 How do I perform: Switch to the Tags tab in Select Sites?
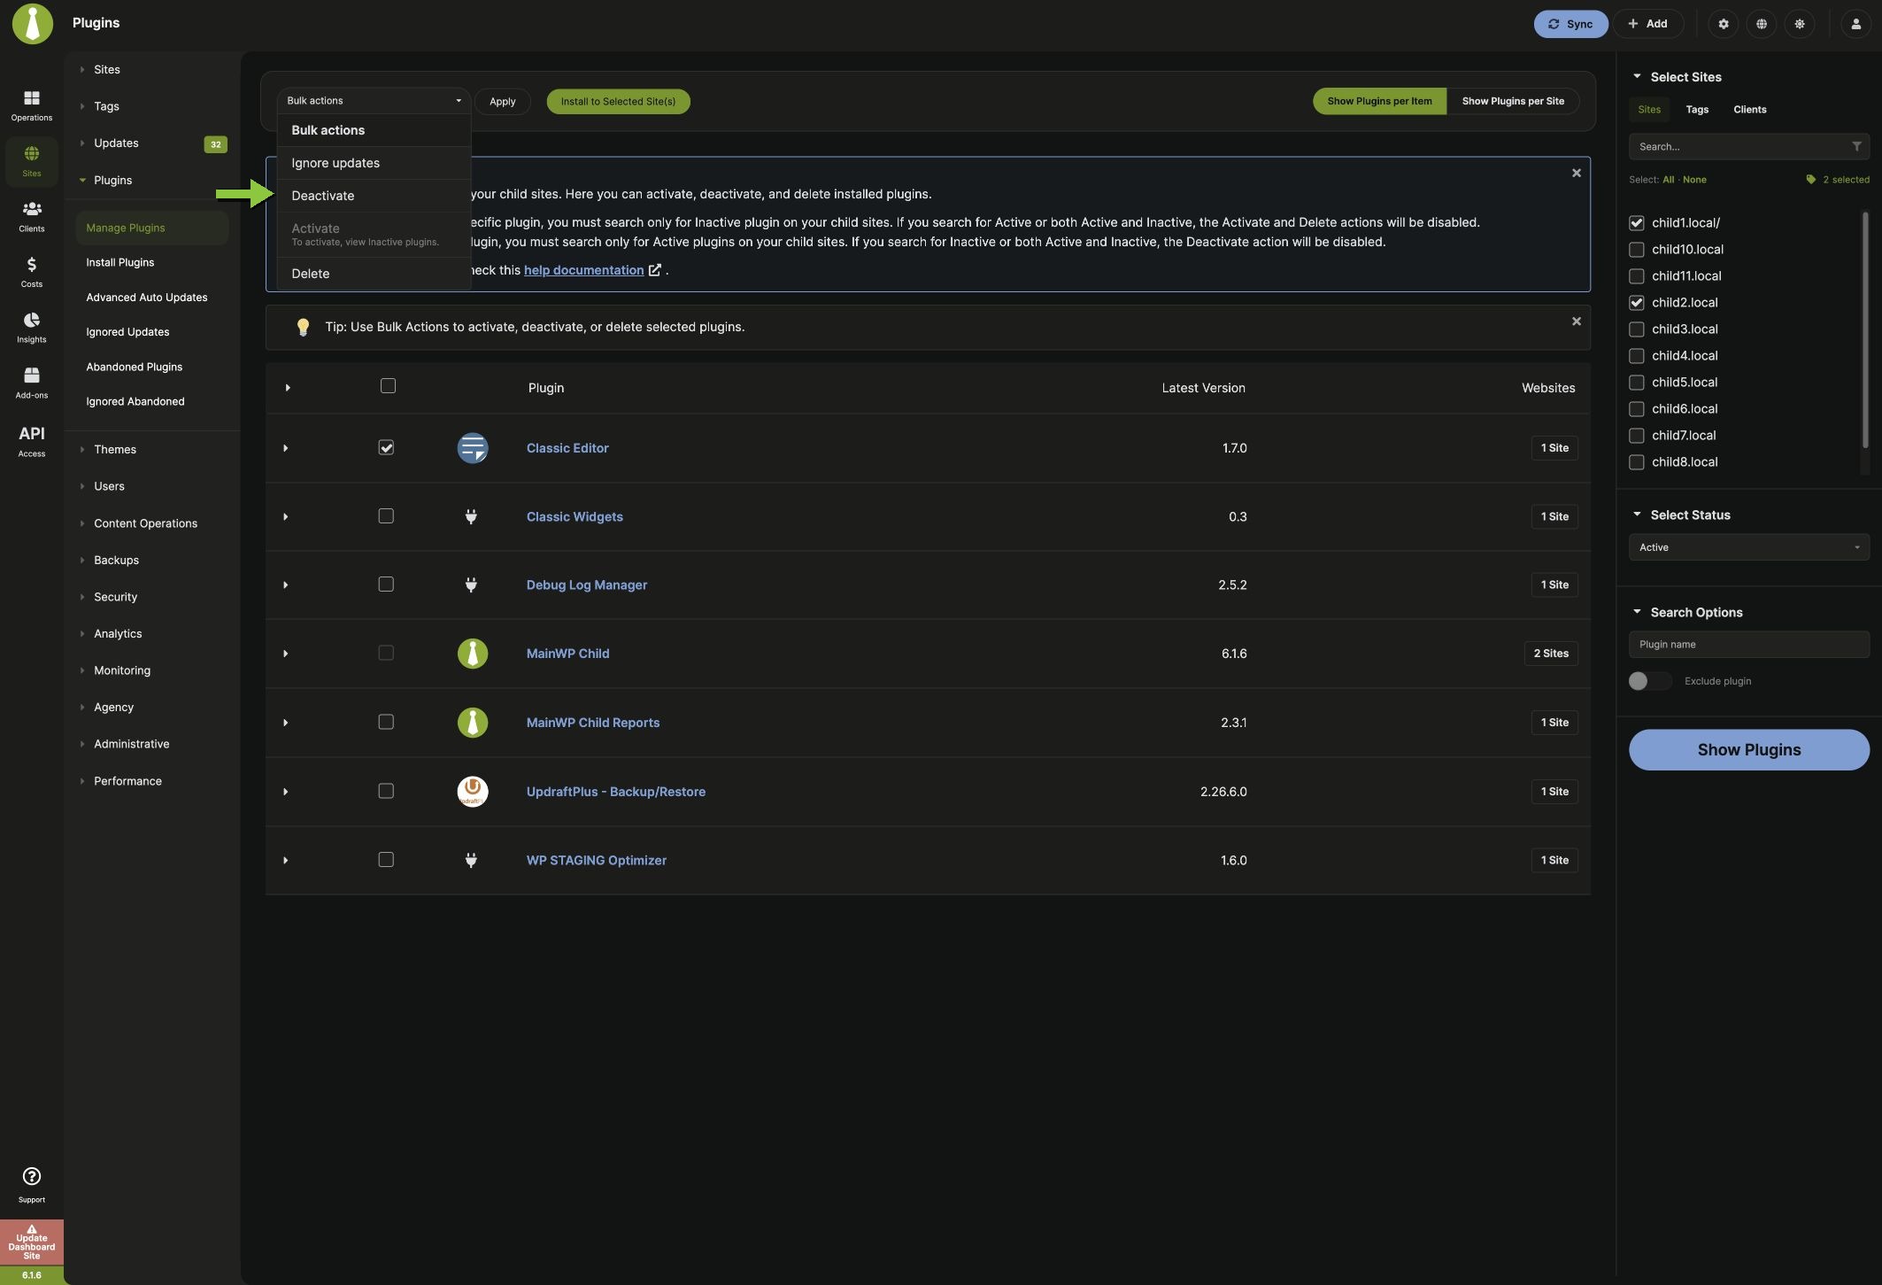[1697, 110]
